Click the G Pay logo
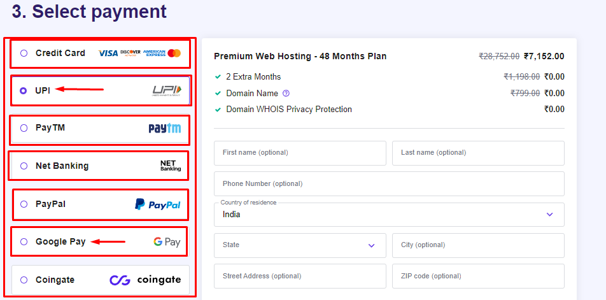Viewport: 606px width, 300px height. pos(167,242)
